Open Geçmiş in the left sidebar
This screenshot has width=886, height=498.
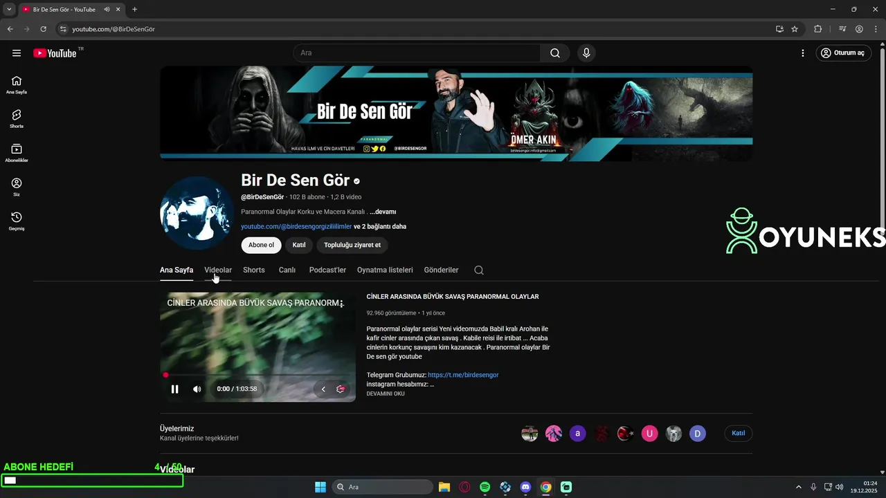17,221
